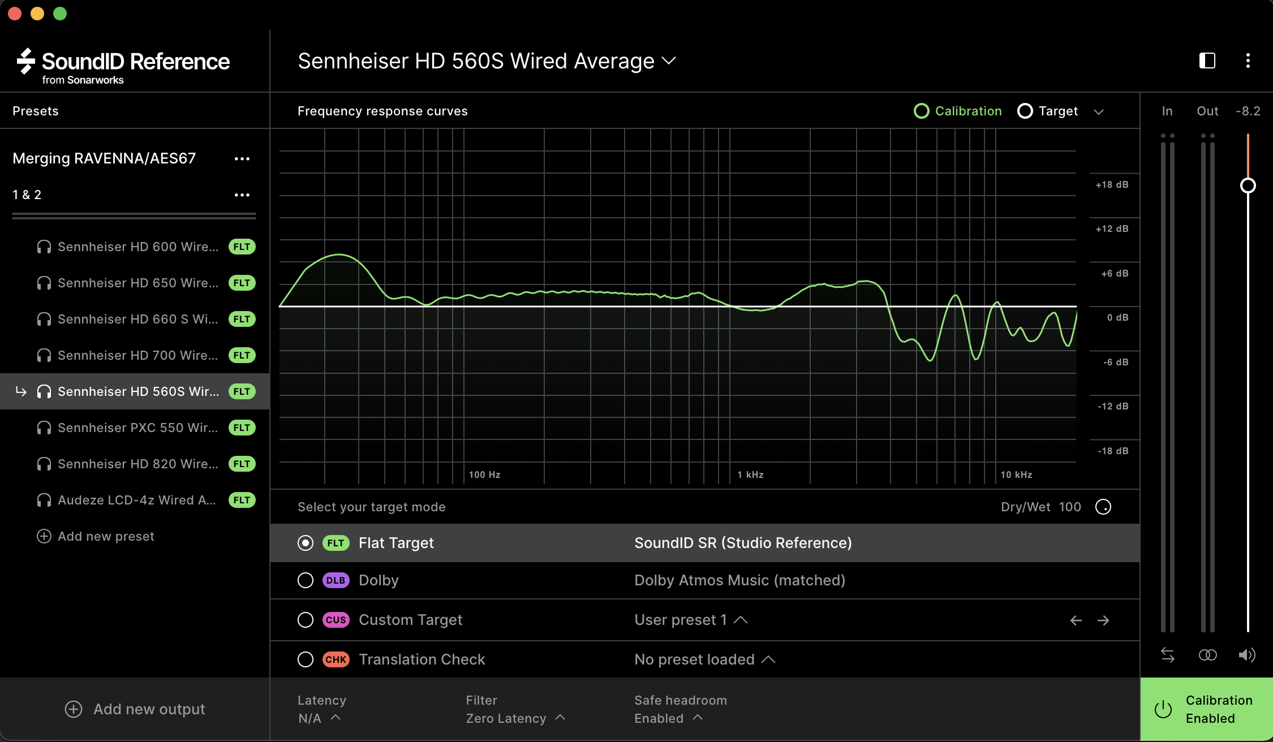The width and height of the screenshot is (1273, 742).
Task: Click Add new output
Action: pyautogui.click(x=135, y=709)
